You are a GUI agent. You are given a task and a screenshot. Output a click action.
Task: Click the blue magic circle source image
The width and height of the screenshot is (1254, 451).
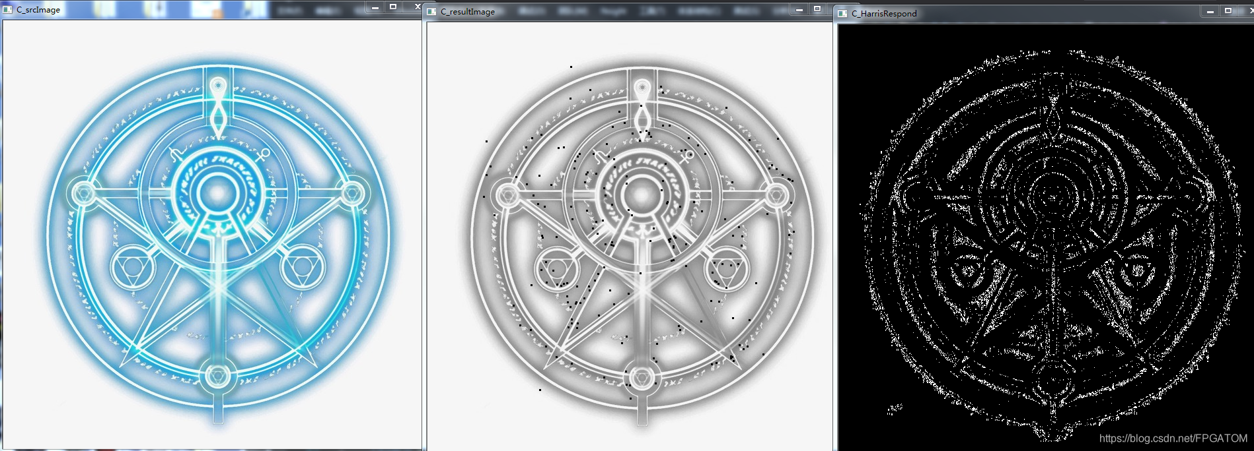[x=212, y=234]
